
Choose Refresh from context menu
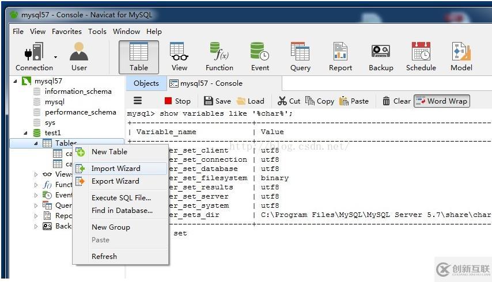click(x=121, y=256)
